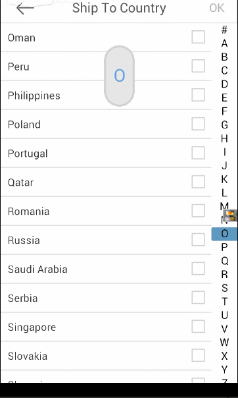Screen dimensions: 238x398
Task: Tick the Poland checkbox
Action: tap(198, 124)
